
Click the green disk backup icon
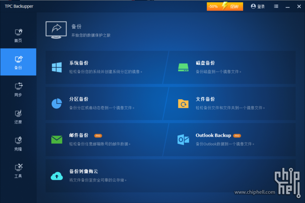[x=183, y=67]
